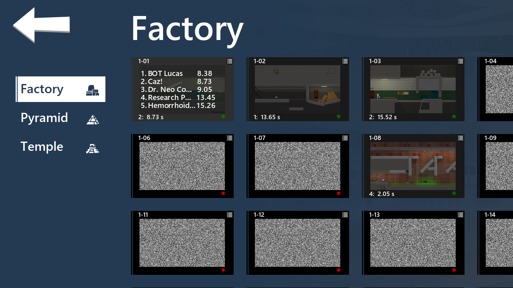The height and width of the screenshot is (288, 513).
Task: Click the "1-13" level label
Action: 374,215
